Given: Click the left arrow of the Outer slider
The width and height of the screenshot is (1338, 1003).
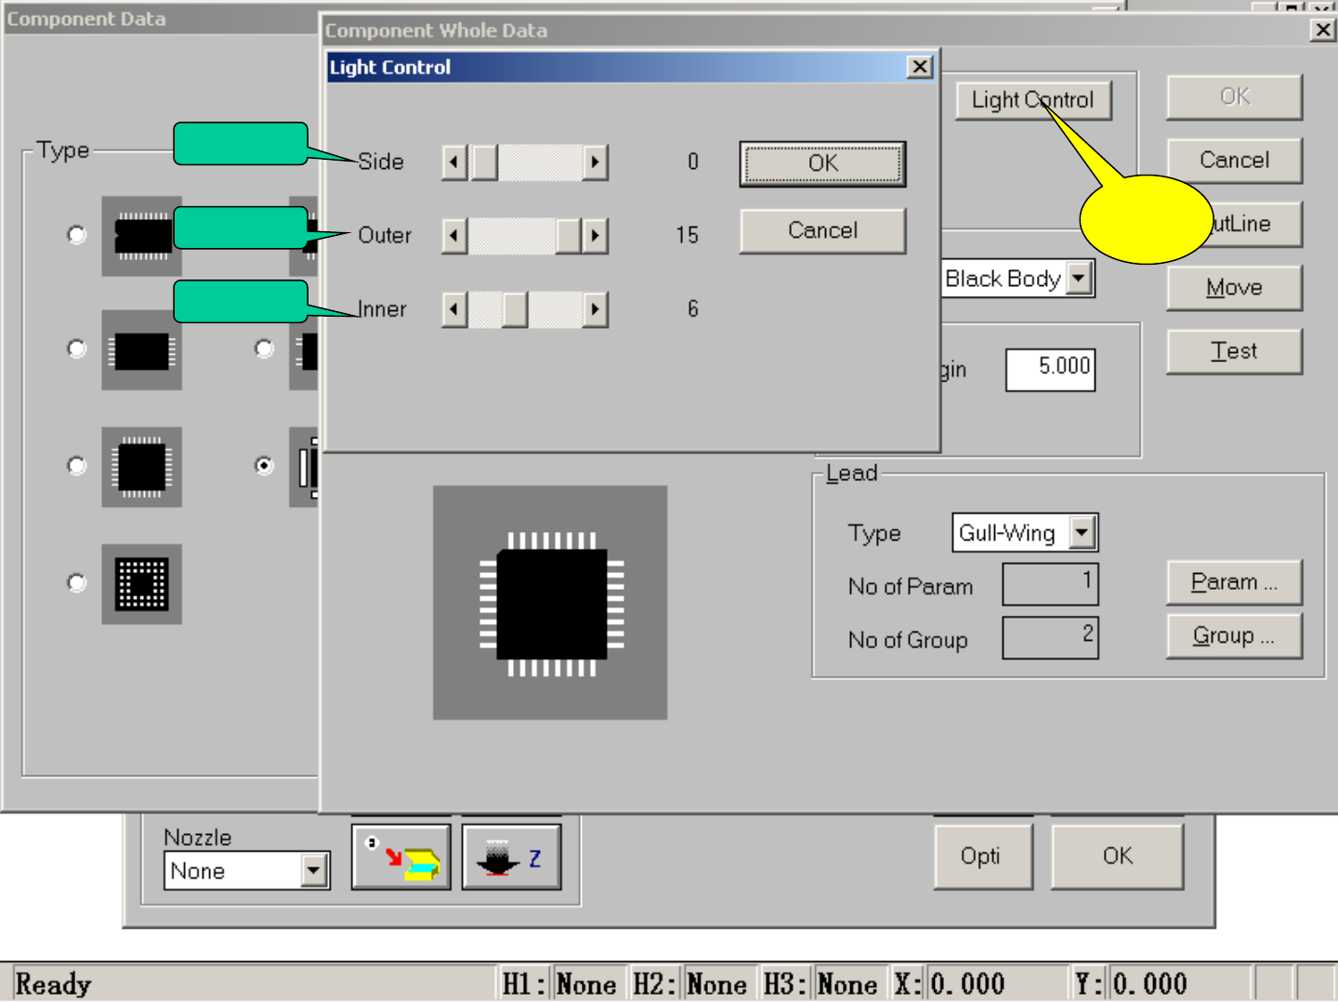Looking at the screenshot, I should [453, 236].
